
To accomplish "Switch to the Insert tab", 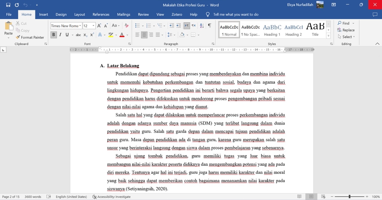I will click(44, 15).
